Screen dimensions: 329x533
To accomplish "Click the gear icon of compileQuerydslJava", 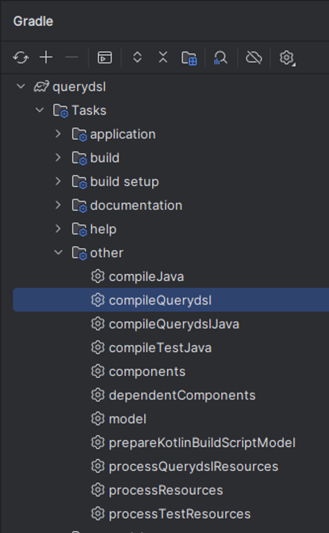I will [98, 324].
